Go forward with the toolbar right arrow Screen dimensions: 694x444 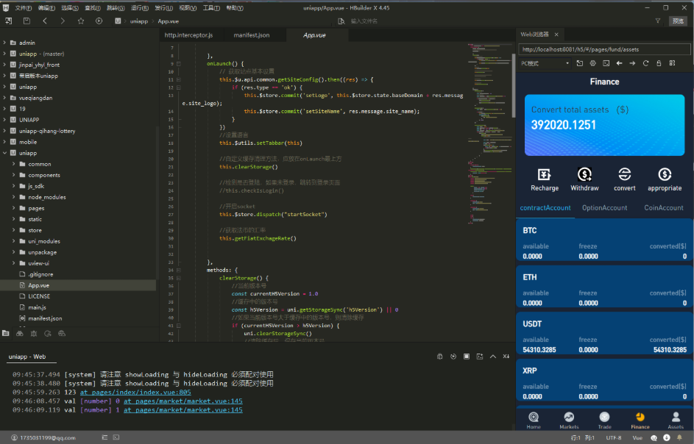63,21
